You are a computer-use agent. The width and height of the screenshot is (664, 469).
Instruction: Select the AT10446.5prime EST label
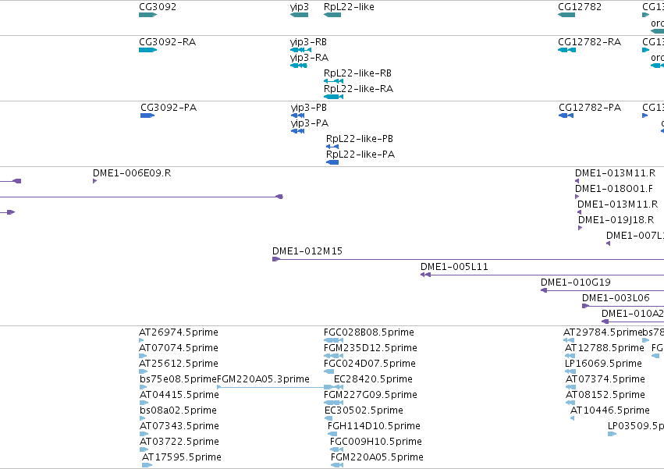pos(610,411)
